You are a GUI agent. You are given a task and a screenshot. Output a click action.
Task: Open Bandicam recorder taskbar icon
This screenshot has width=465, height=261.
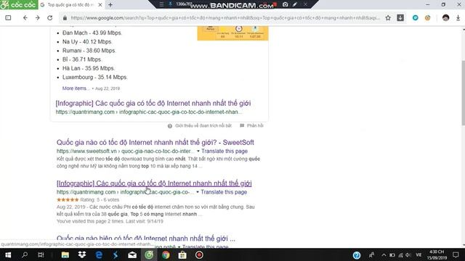(199, 254)
